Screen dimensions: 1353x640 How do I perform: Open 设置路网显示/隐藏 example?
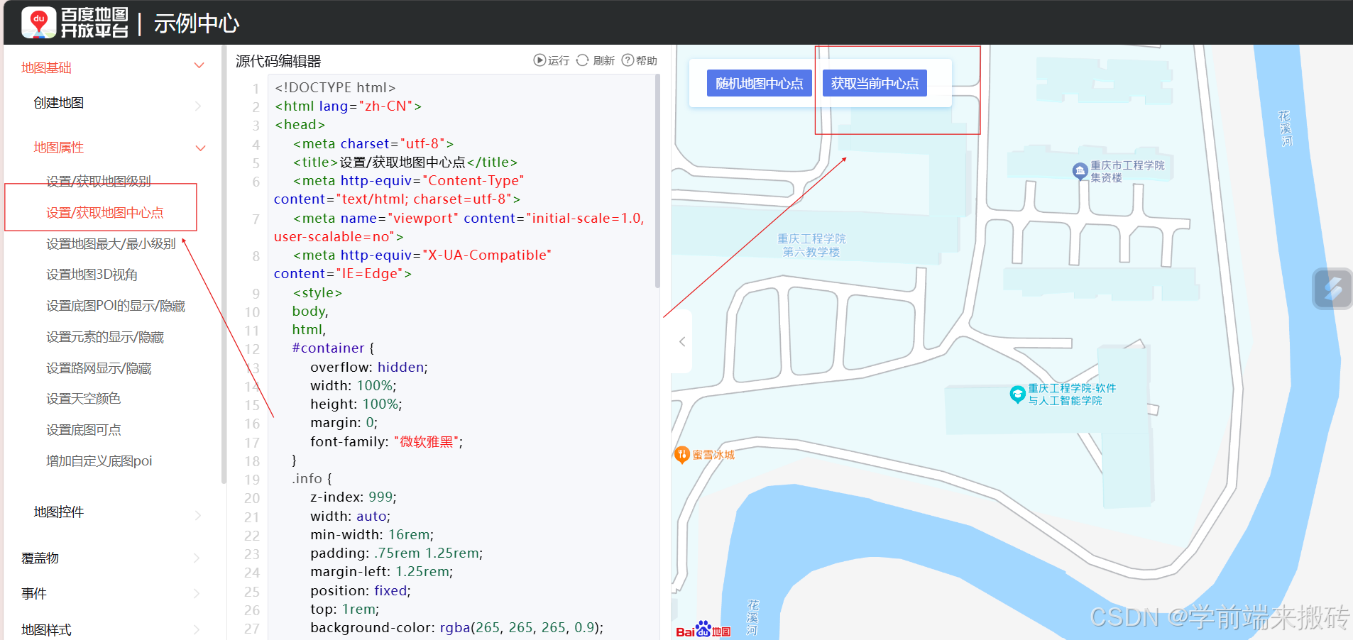pos(99,368)
